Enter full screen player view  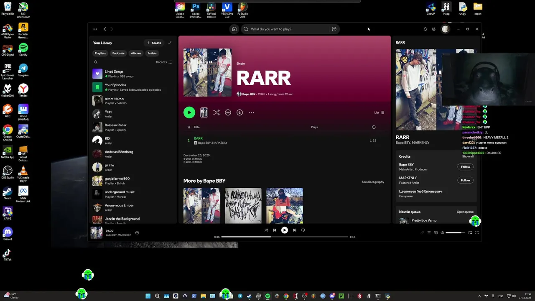click(477, 232)
